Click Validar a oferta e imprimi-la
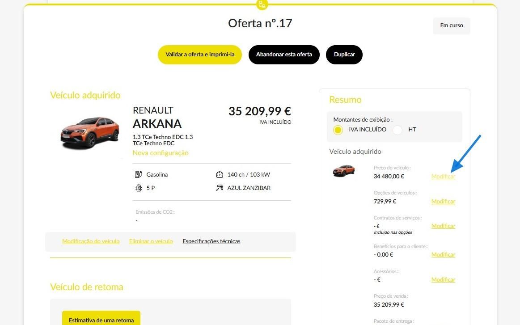The image size is (520, 325). pos(200,55)
